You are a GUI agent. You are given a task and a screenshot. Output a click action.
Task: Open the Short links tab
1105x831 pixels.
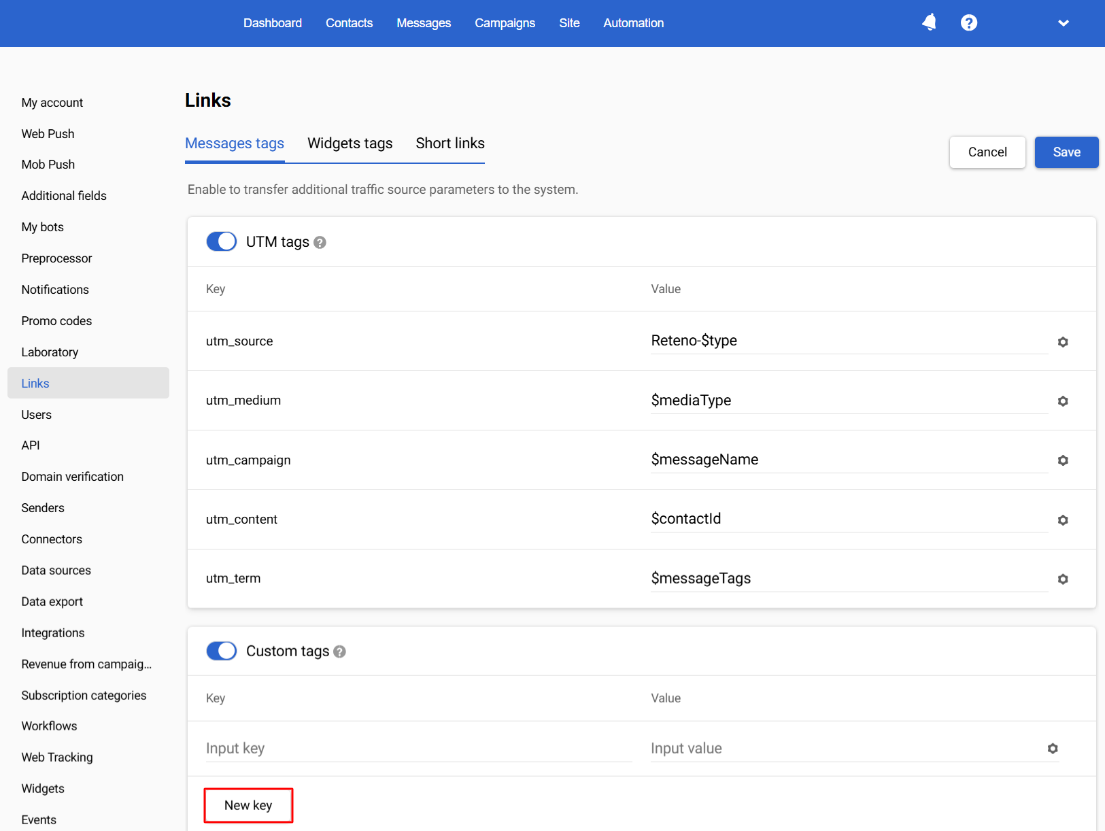pyautogui.click(x=450, y=143)
